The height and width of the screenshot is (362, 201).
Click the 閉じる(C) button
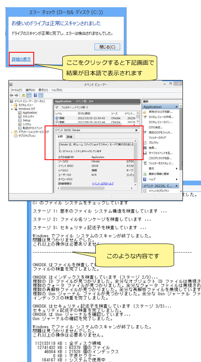pyautogui.click(x=107, y=47)
